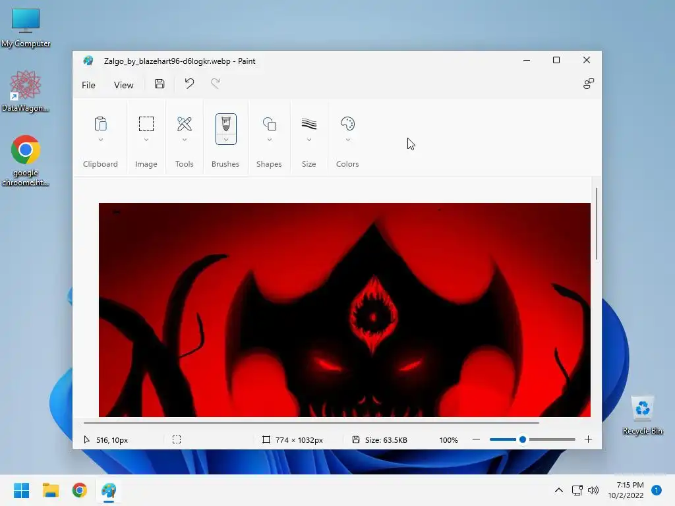Select the DataWagon desktop shortcut
Image resolution: width=675 pixels, height=506 pixels.
pos(26,92)
